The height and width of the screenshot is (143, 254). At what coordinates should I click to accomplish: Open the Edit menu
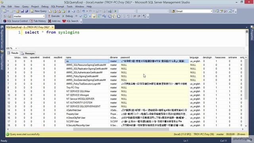10,7
